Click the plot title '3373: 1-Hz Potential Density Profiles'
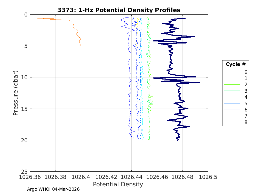271x193 pixels. point(119,10)
